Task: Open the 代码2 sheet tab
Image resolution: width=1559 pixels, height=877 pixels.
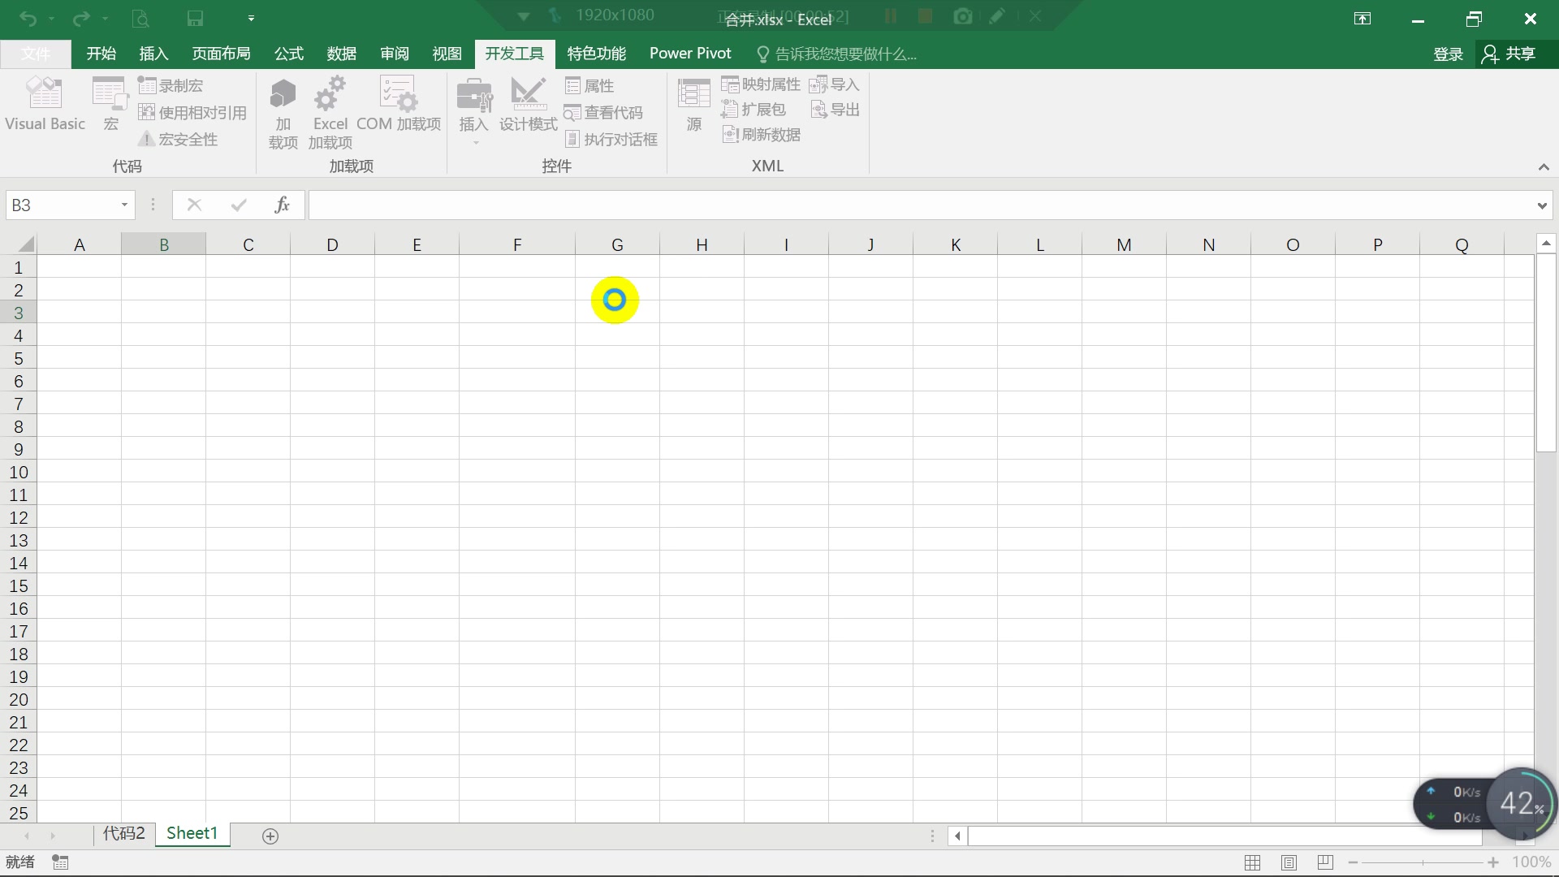Action: pyautogui.click(x=123, y=833)
